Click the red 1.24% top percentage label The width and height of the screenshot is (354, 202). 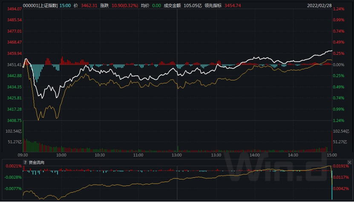(339, 9)
